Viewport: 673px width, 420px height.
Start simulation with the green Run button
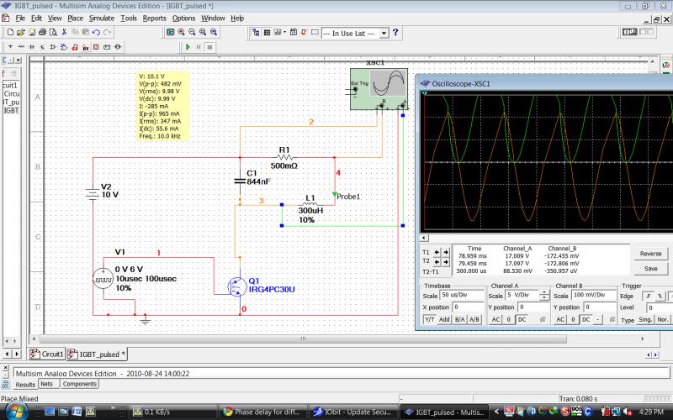(x=188, y=47)
